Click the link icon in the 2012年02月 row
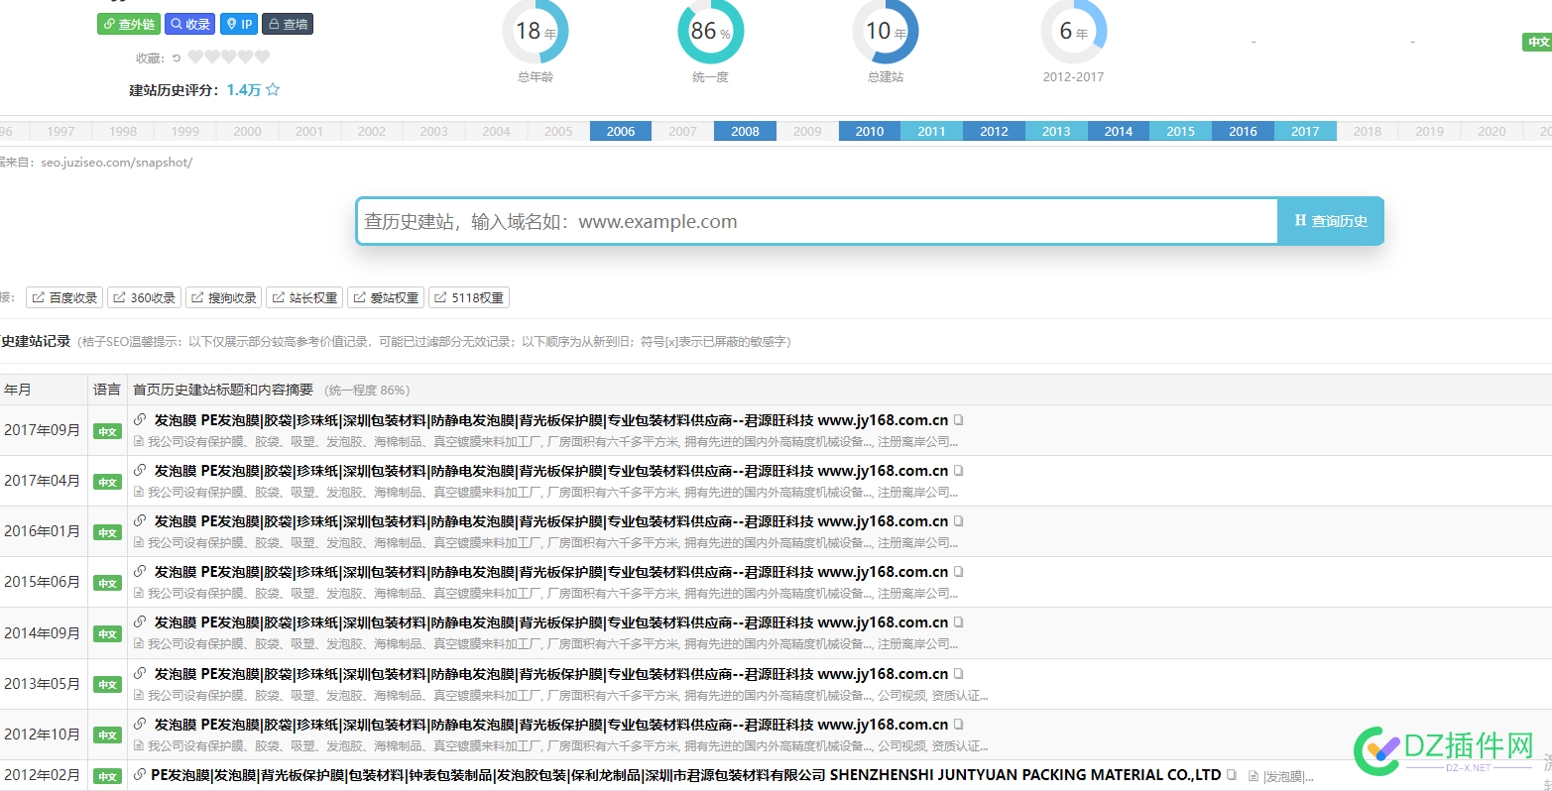This screenshot has height=791, width=1552. tap(140, 774)
